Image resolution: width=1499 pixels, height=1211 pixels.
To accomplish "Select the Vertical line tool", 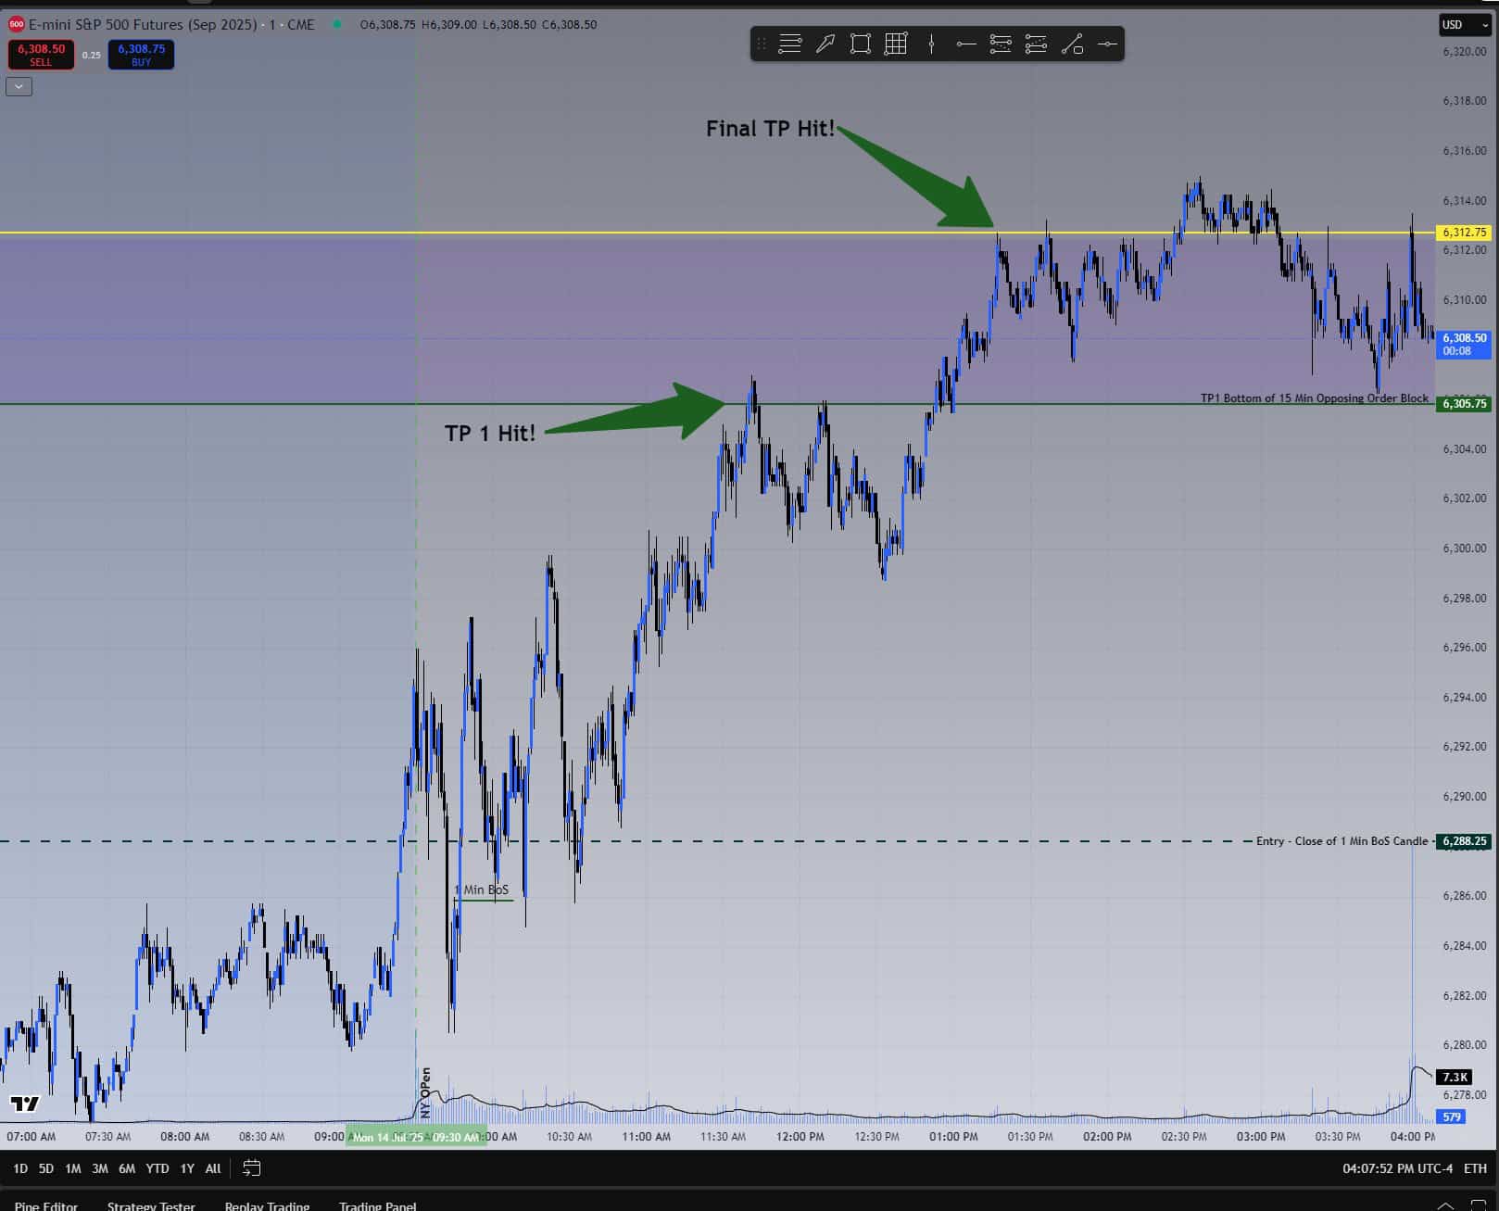I will [931, 44].
